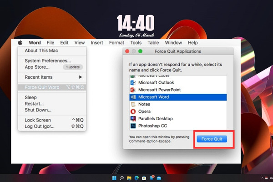This screenshot has height=182, width=273.
Task: Choose Restart from the Apple menu
Action: click(x=52, y=104)
